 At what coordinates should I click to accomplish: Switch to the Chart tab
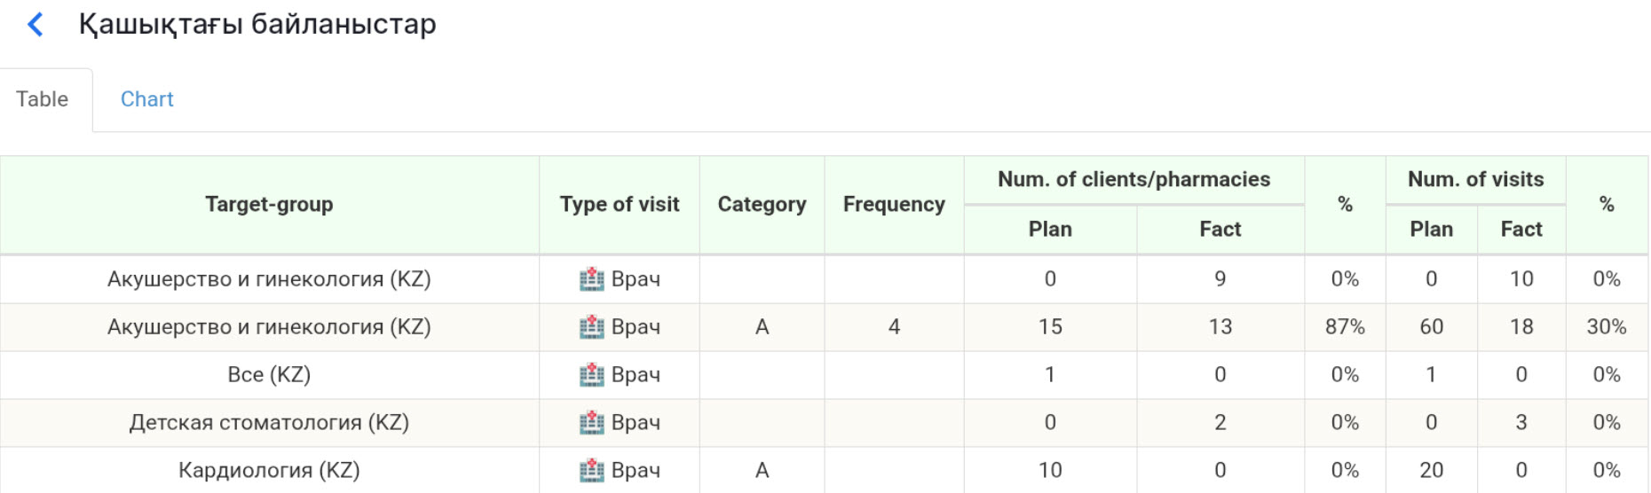[146, 99]
